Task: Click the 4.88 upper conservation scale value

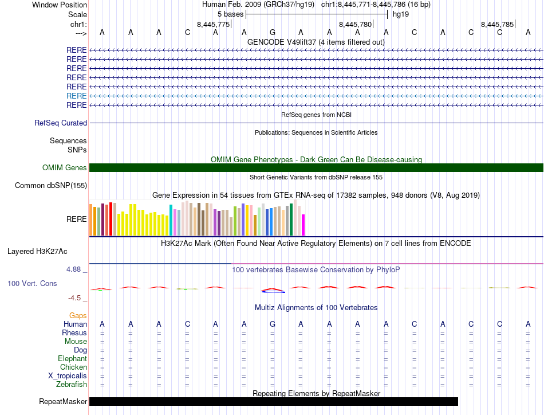Action: click(73, 269)
